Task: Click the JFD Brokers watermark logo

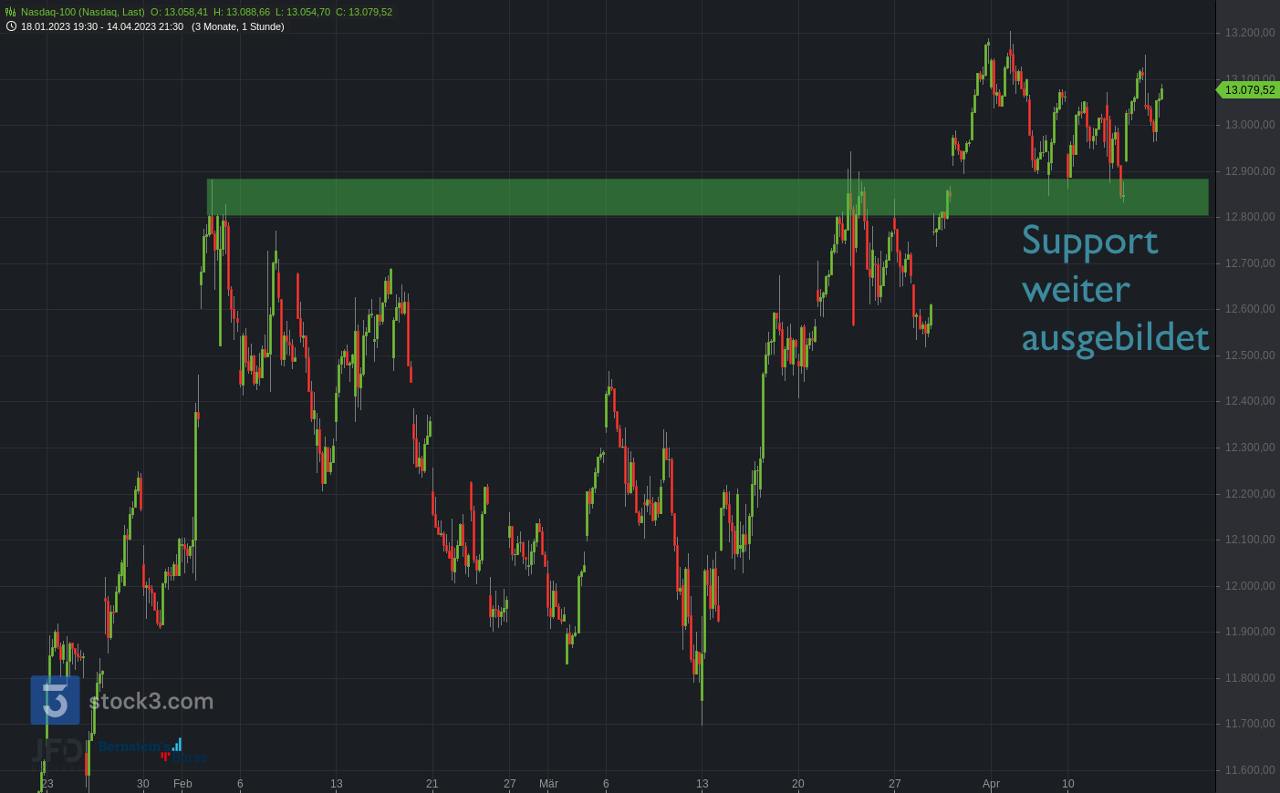Action: pyautogui.click(x=59, y=752)
